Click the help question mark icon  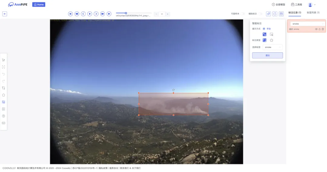[x=4, y=116]
